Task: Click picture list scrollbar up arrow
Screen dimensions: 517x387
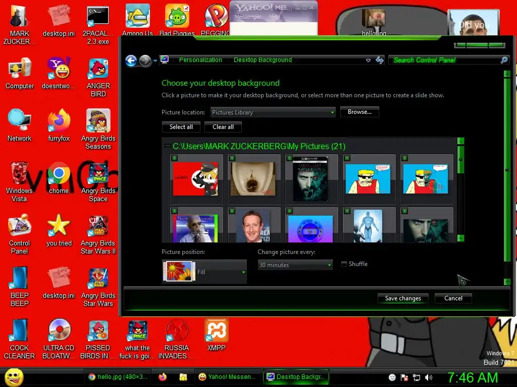Action: pyautogui.click(x=460, y=141)
